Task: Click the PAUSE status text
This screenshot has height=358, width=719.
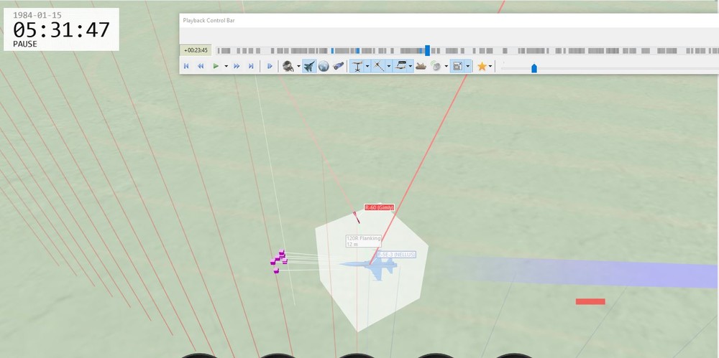Action: coord(25,44)
